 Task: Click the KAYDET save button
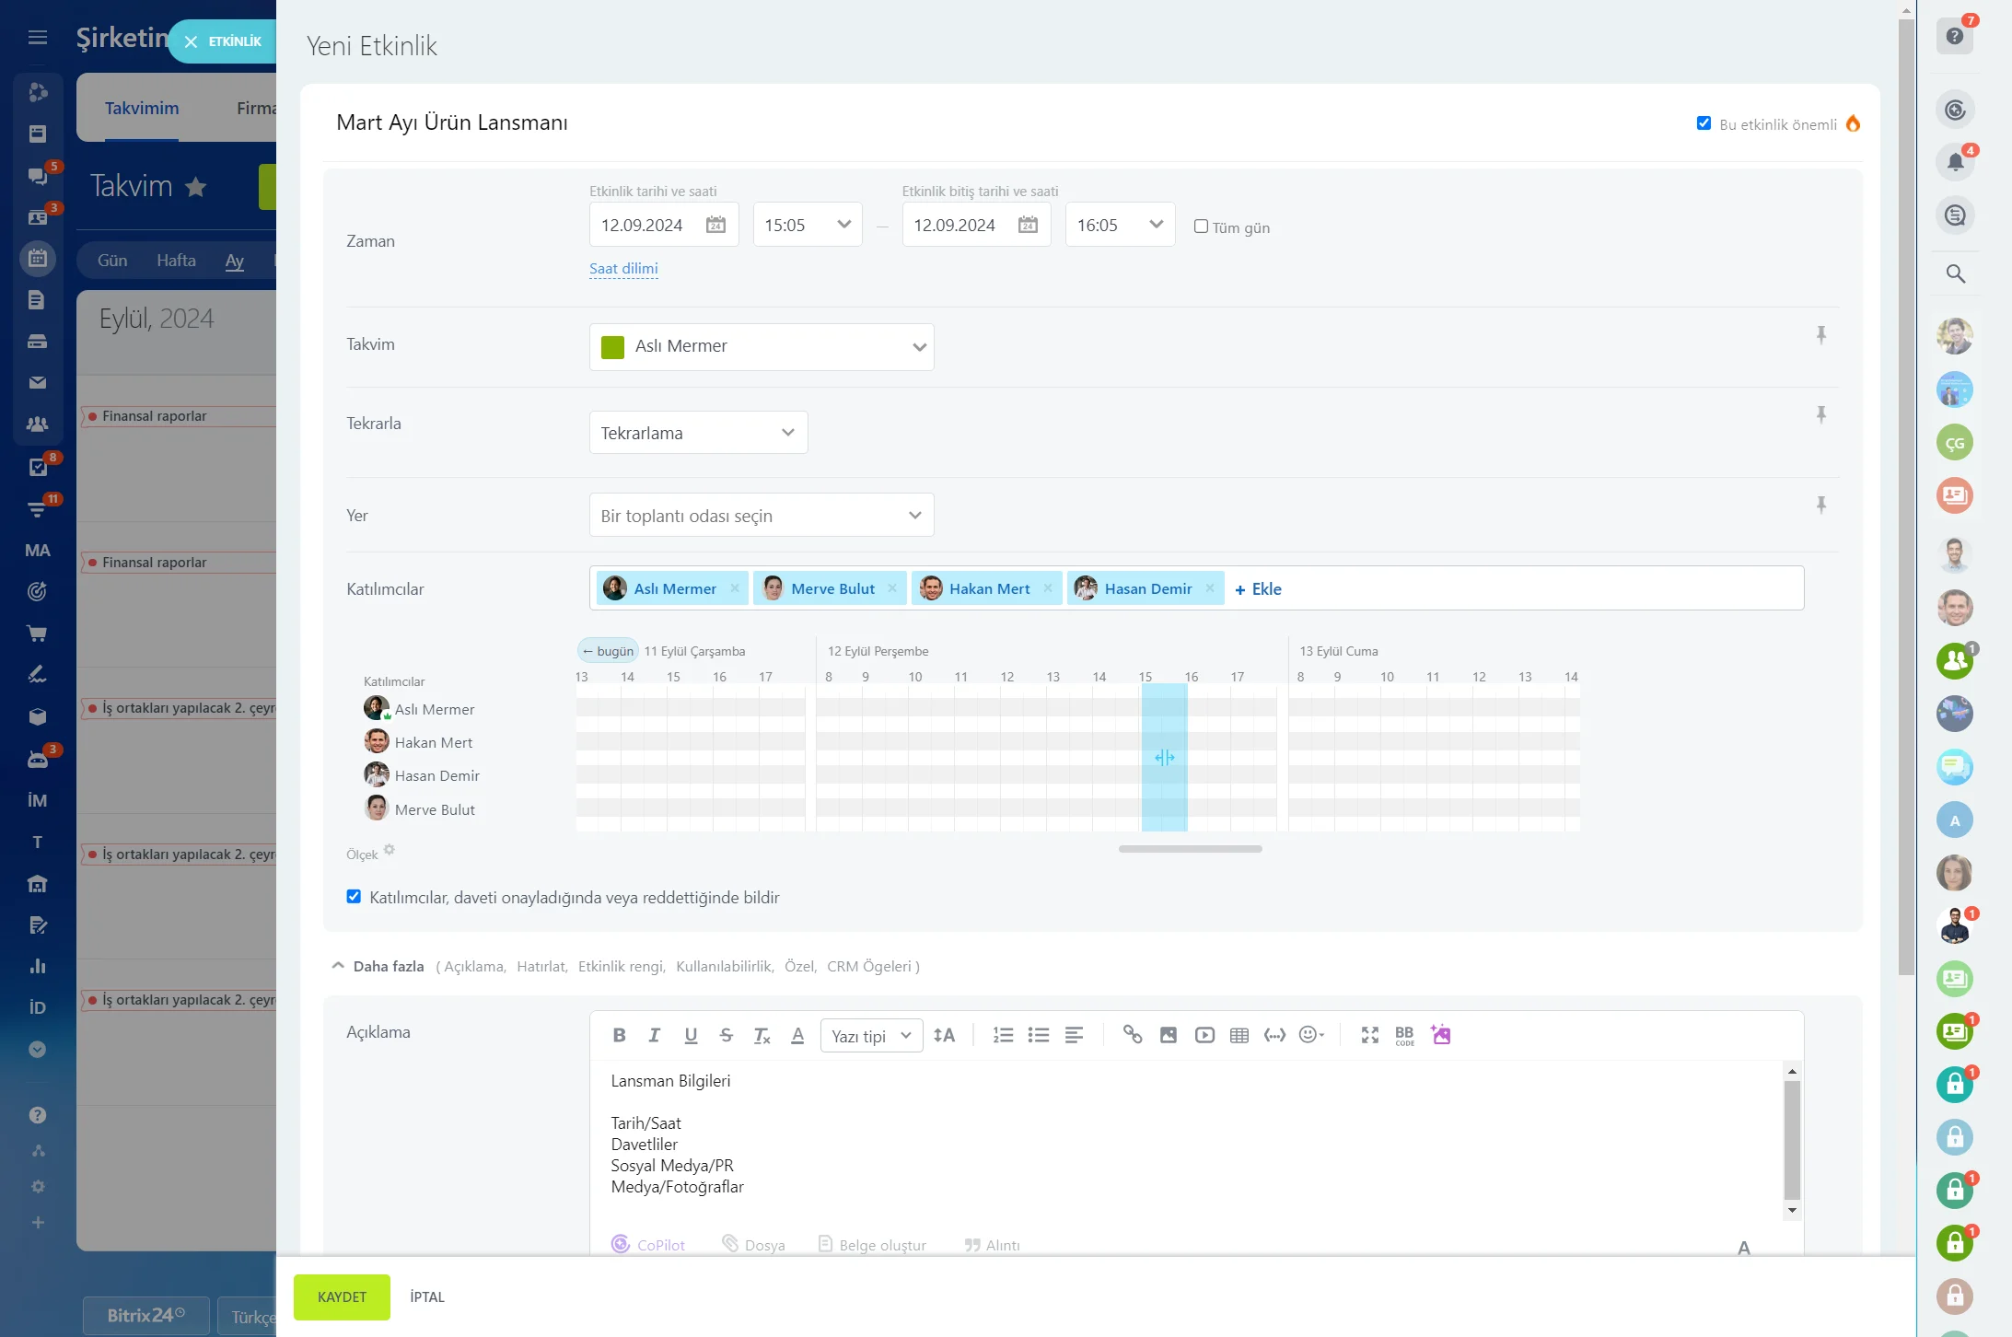click(342, 1296)
